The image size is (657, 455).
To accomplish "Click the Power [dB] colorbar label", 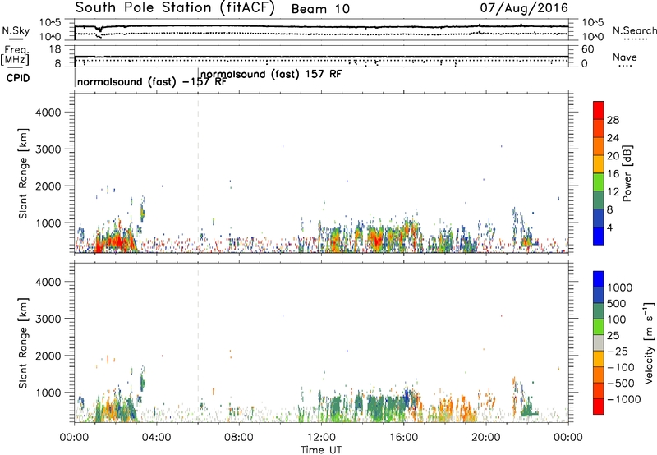I will (627, 173).
